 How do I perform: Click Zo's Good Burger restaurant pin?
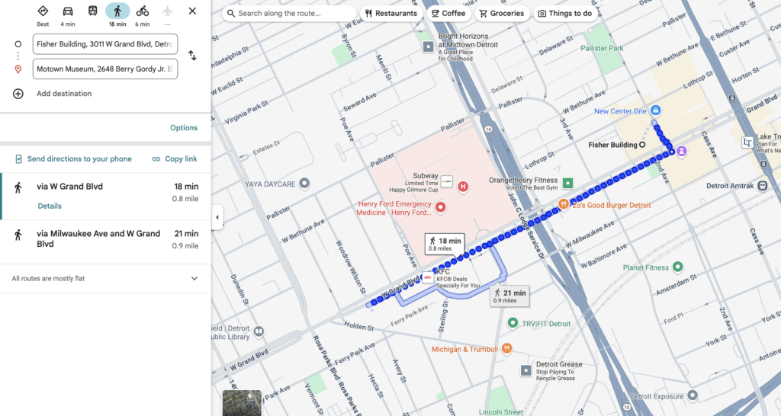pyautogui.click(x=564, y=204)
